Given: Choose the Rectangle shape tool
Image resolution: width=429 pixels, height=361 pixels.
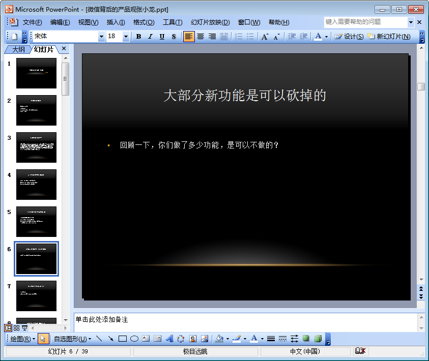Looking at the screenshot, I should (122, 339).
